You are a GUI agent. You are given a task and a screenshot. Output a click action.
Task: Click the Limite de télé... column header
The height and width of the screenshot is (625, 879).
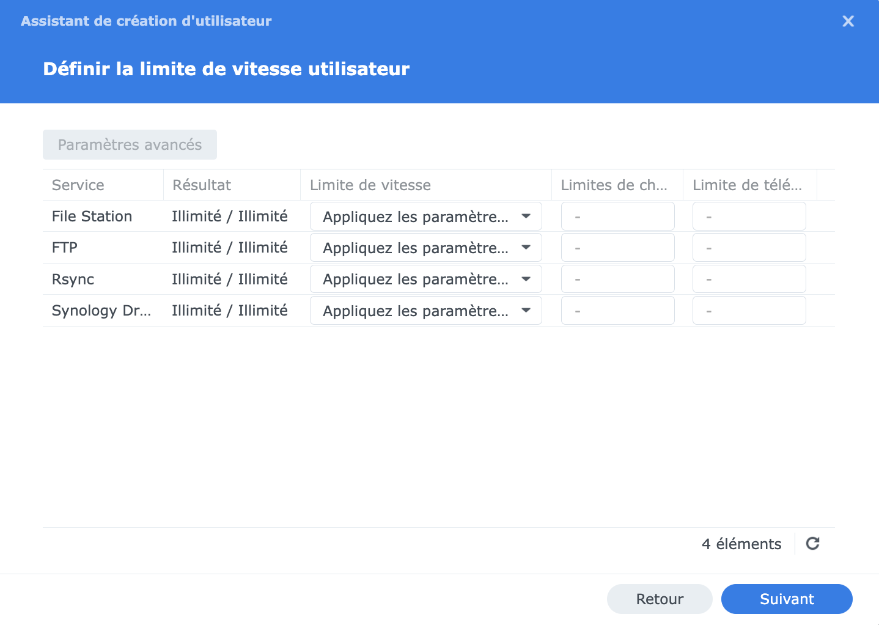pyautogui.click(x=749, y=185)
